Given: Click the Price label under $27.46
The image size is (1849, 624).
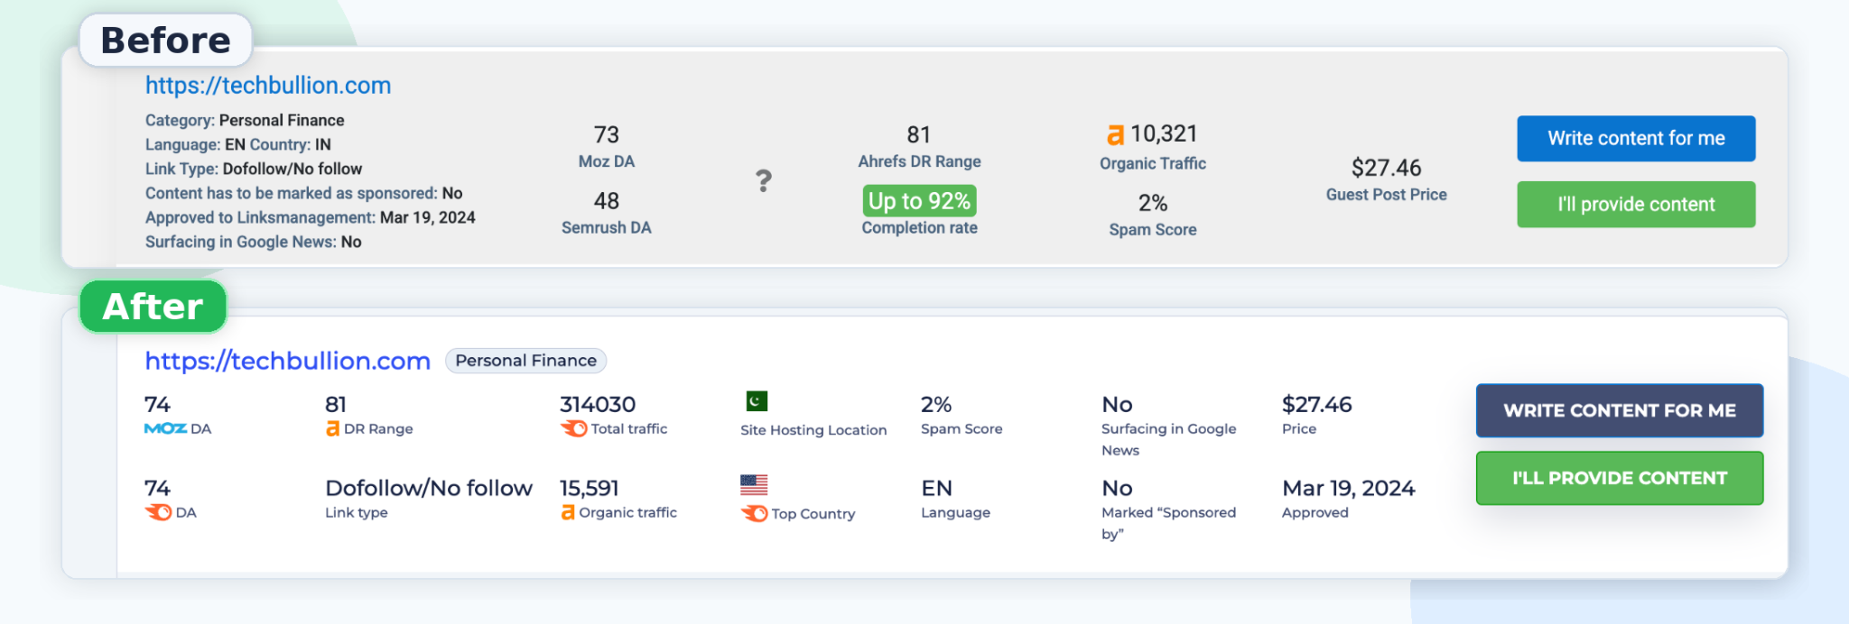Looking at the screenshot, I should (x=1299, y=428).
